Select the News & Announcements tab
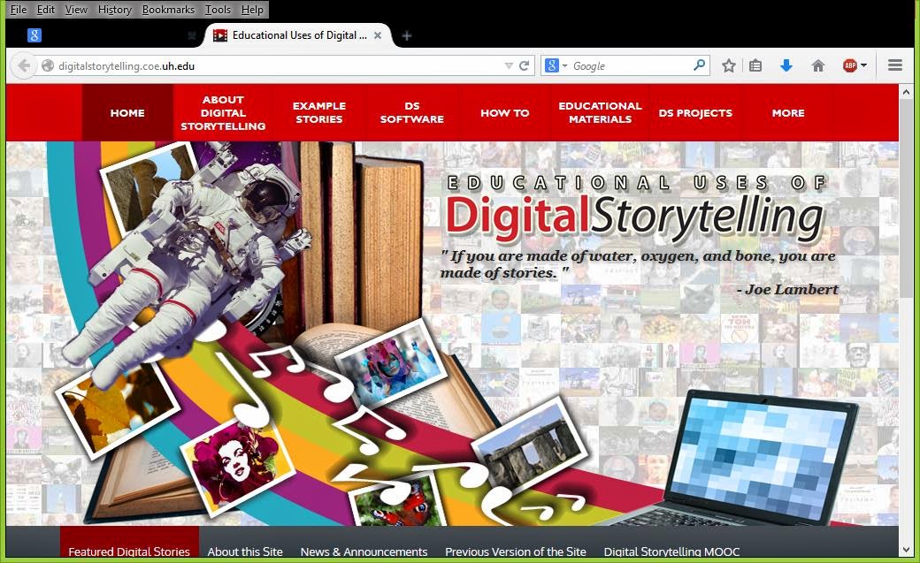This screenshot has width=920, height=563. [x=364, y=552]
